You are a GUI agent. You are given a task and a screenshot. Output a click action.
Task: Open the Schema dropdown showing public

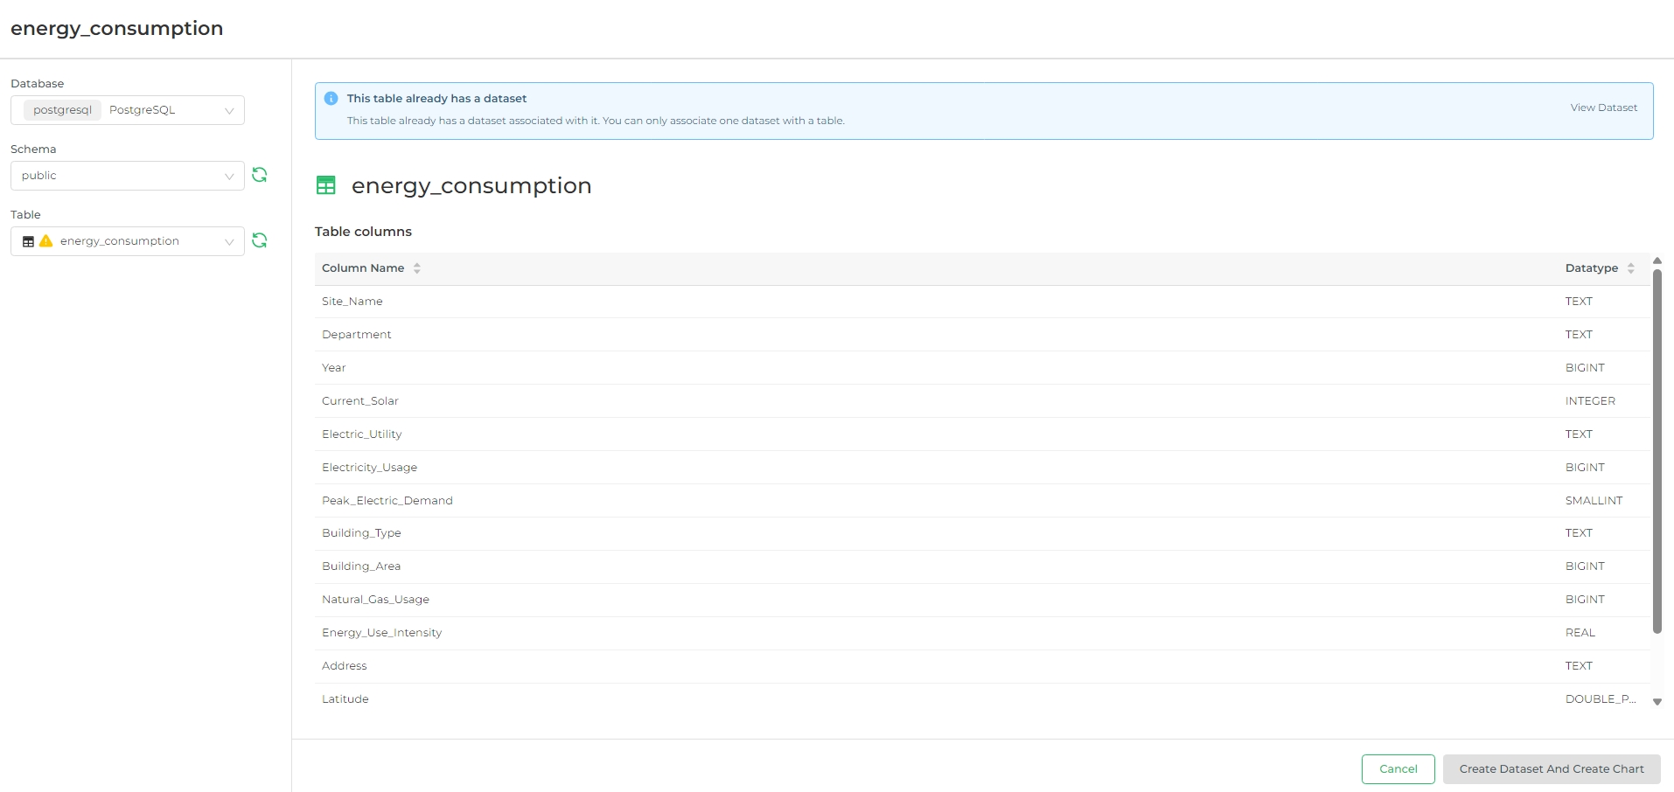pyautogui.click(x=128, y=176)
